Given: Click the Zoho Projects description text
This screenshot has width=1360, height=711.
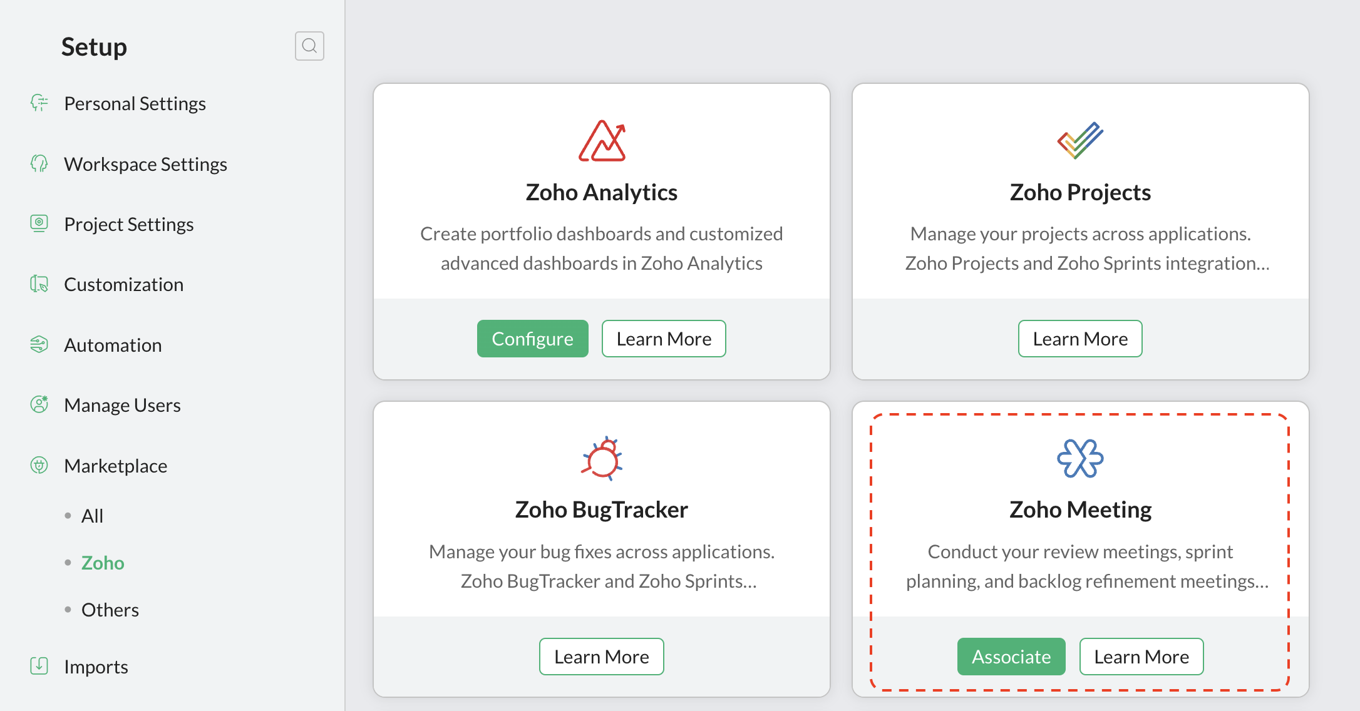Looking at the screenshot, I should tap(1087, 248).
